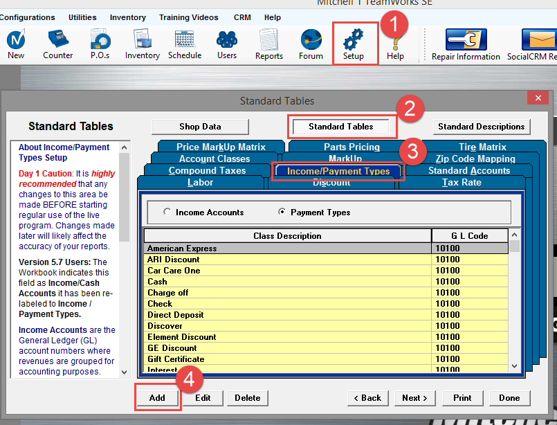
Task: Close the Standard Tables dialog
Action: click(538, 98)
